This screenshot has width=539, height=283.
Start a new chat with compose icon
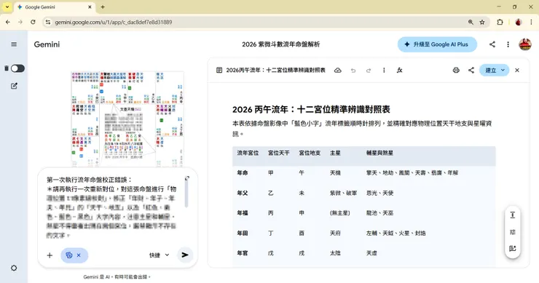pos(14,86)
